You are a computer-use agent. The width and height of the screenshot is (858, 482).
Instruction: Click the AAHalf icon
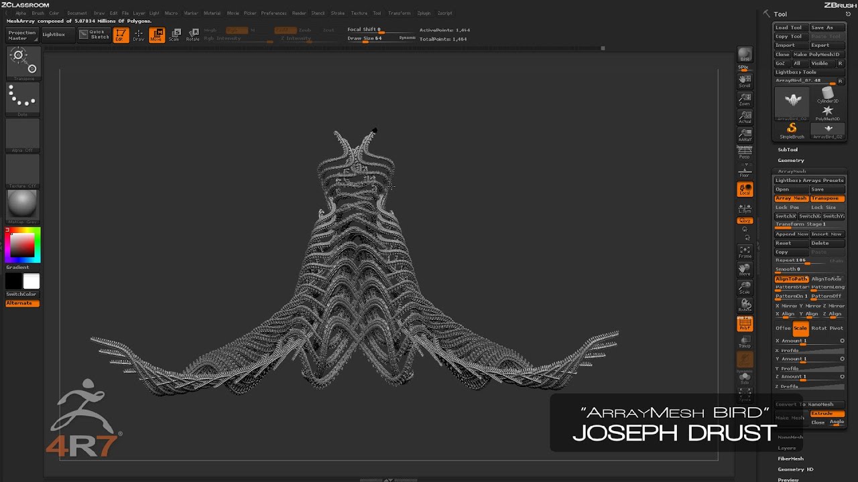pos(745,135)
